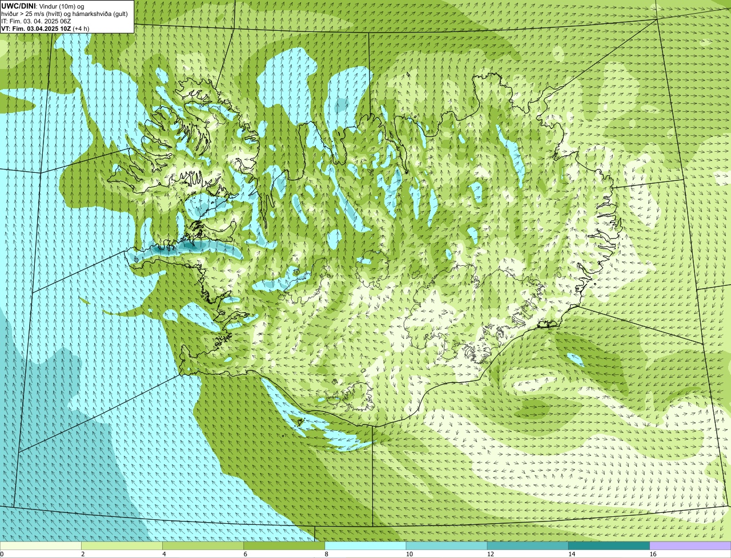Click the teal 12–14 m/s legend swatch
Image resolution: width=731 pixels, height=558 pixels.
(x=528, y=546)
